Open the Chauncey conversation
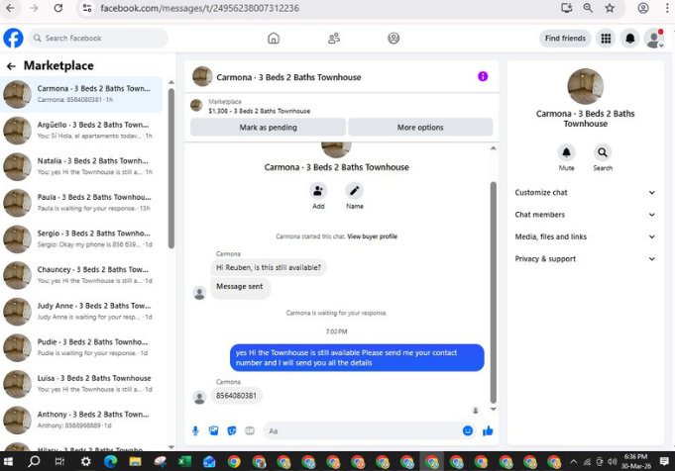675x471 pixels. coord(82,275)
